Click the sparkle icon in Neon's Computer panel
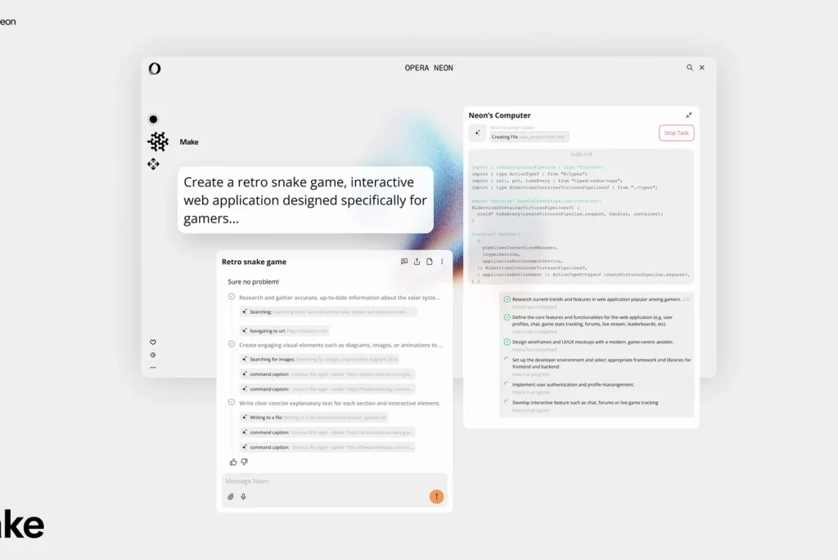Viewport: 838px width, 560px height. tap(477, 132)
